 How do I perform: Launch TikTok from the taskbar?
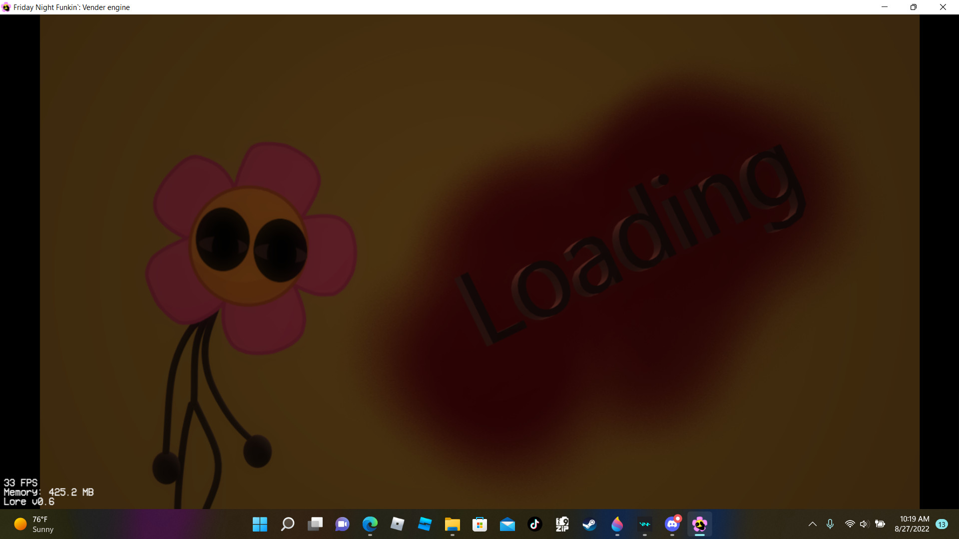coord(535,524)
